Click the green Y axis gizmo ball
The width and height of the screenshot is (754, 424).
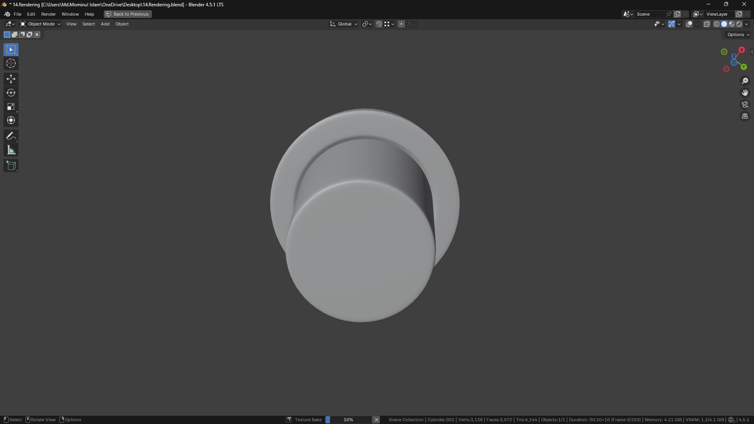tap(743, 67)
